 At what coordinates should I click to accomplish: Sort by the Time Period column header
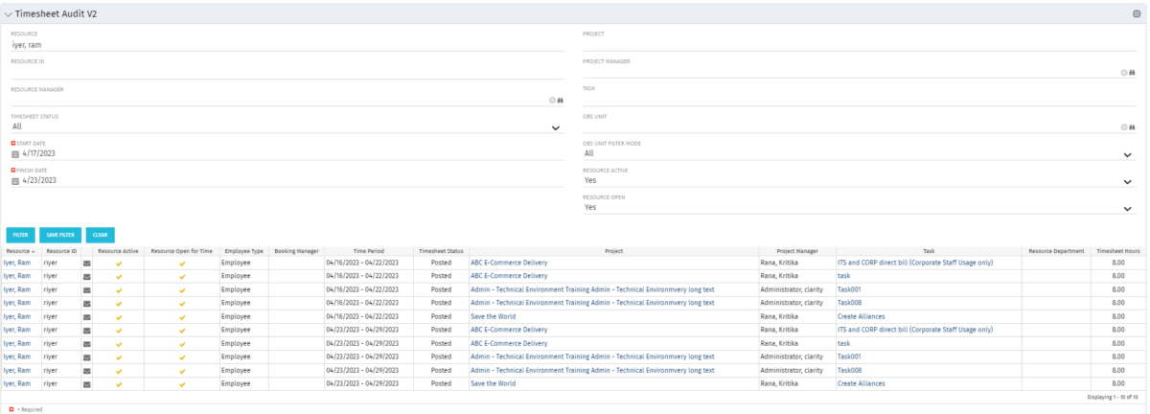[x=368, y=250]
